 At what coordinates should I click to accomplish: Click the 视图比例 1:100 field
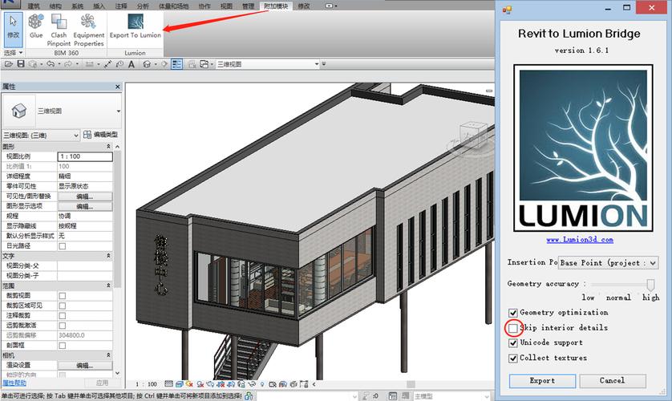84,156
